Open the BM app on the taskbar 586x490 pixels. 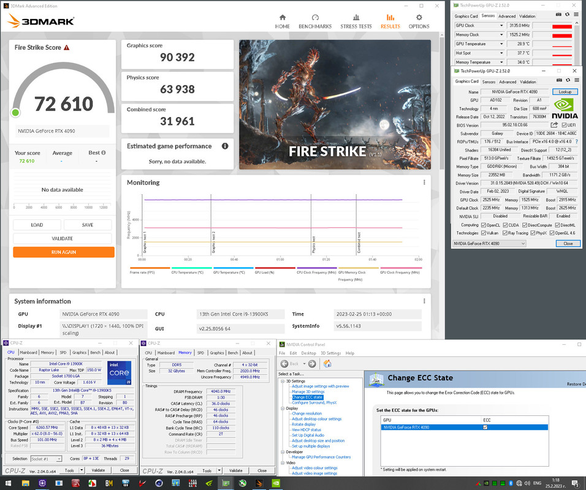click(109, 483)
